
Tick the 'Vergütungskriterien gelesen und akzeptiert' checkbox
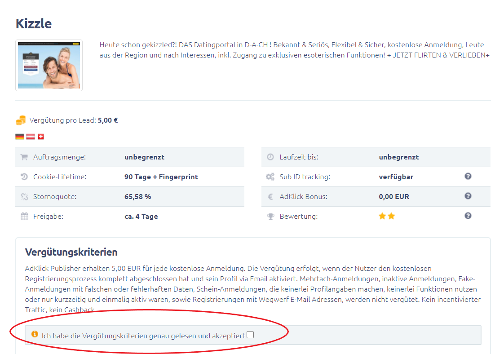pos(250,335)
